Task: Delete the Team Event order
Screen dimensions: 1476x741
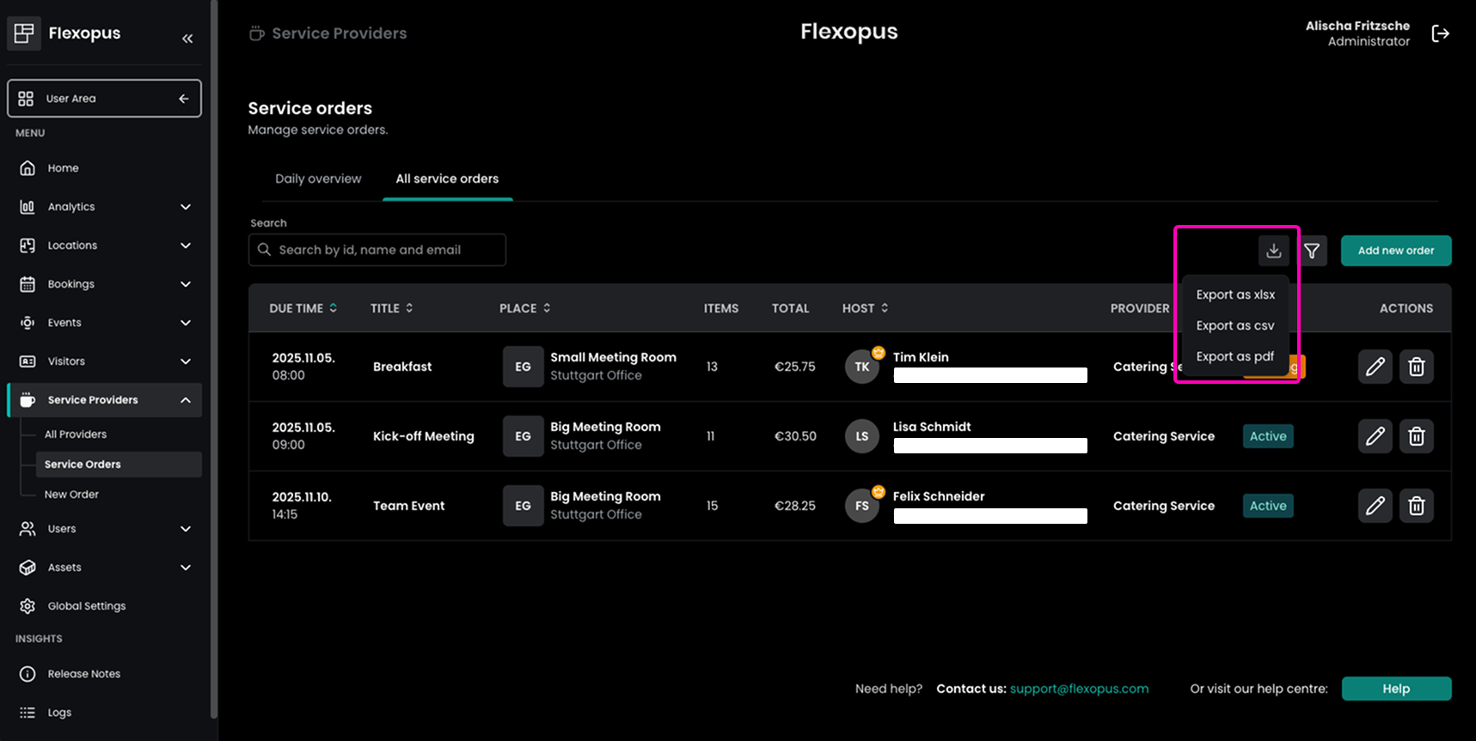Action: pyautogui.click(x=1416, y=506)
